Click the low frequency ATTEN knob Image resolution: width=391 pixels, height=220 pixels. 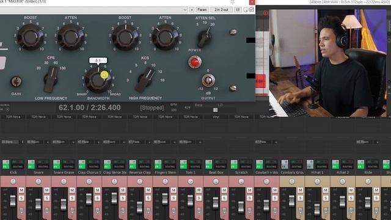tap(71, 37)
